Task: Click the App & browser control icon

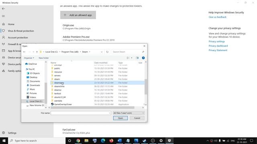Action: pos(4,51)
